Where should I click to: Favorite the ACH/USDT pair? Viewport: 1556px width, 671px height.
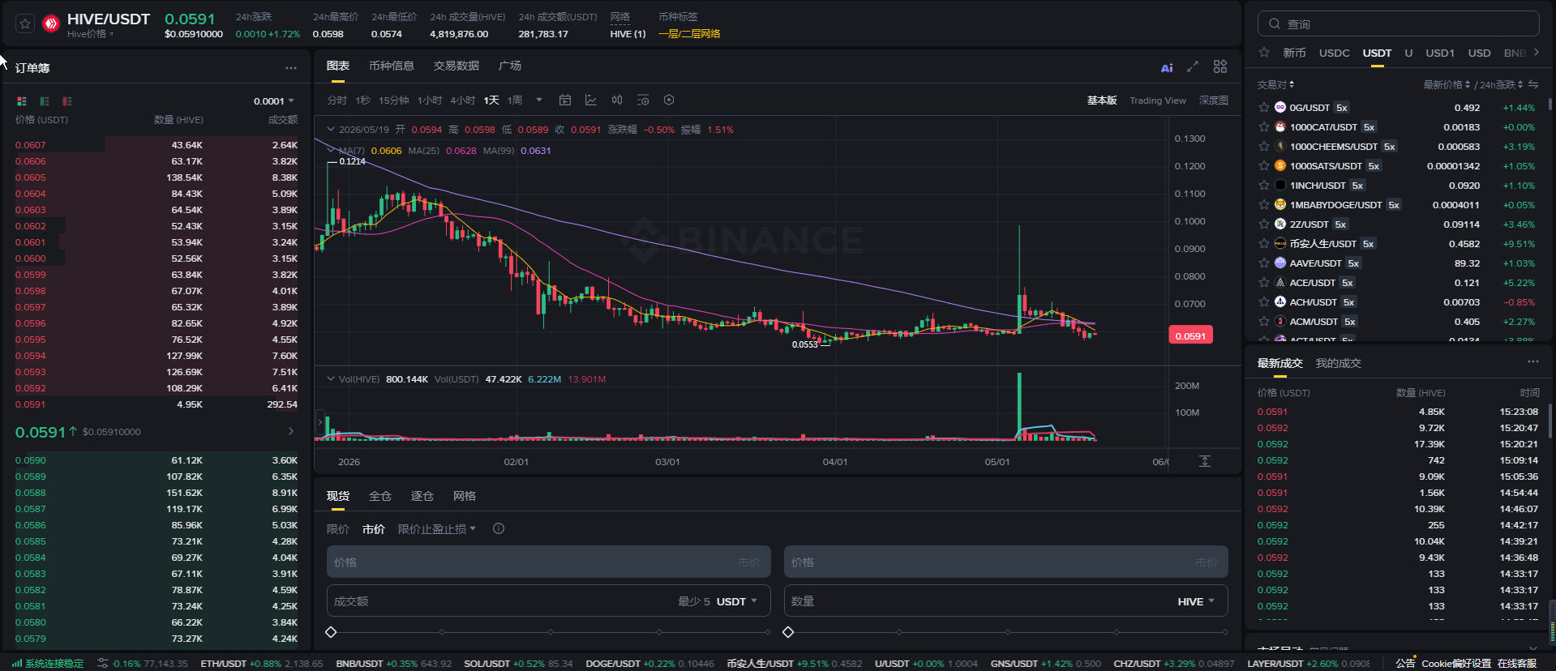click(1264, 301)
